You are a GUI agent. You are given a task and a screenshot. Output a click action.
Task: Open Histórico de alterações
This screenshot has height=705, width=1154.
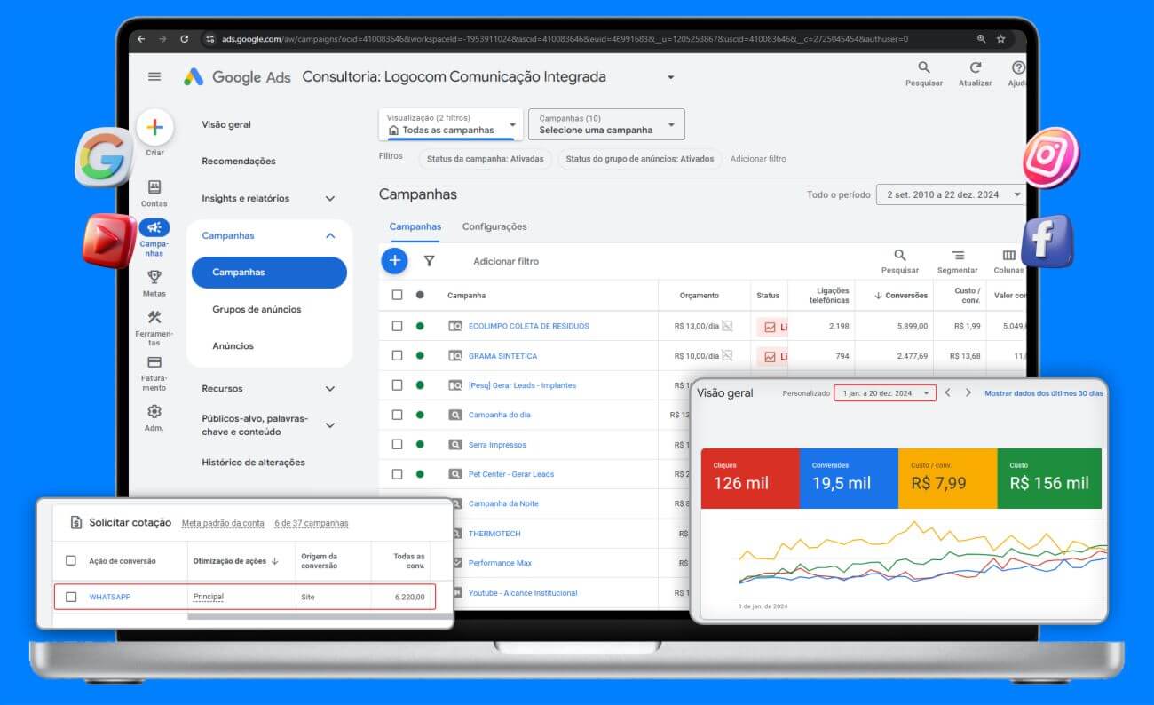pyautogui.click(x=253, y=462)
